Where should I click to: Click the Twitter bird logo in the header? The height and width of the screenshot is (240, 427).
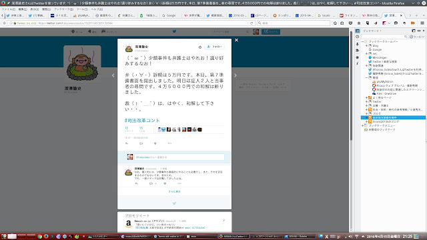[174, 31]
